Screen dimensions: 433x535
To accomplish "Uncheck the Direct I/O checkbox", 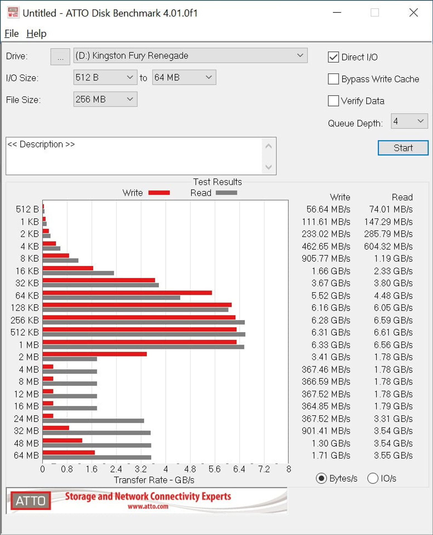I will click(x=333, y=57).
